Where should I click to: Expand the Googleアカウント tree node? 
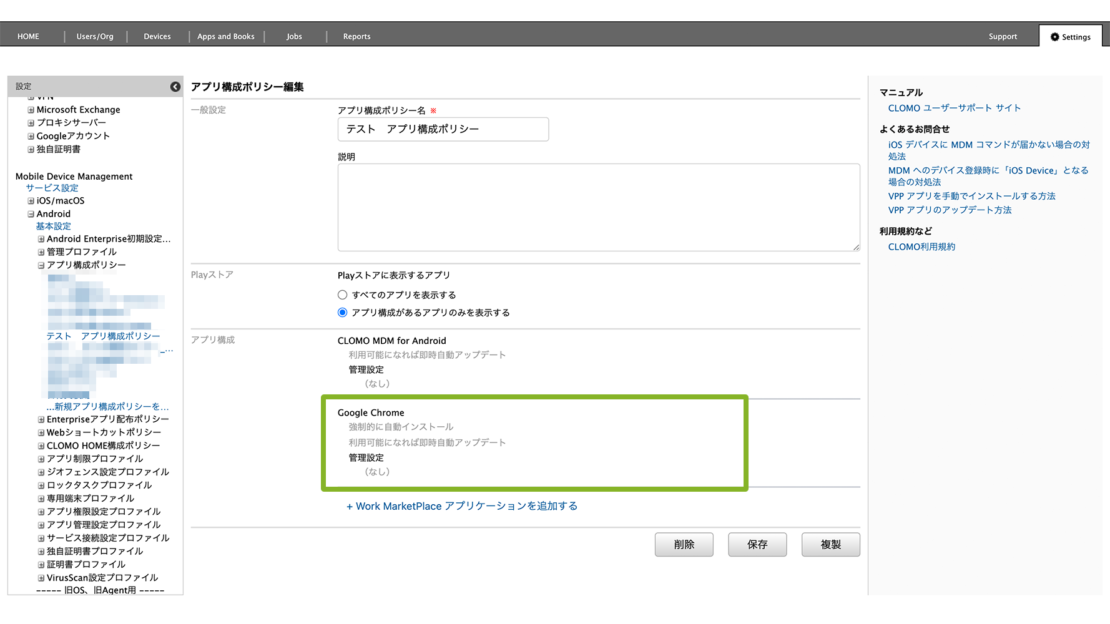tap(31, 136)
